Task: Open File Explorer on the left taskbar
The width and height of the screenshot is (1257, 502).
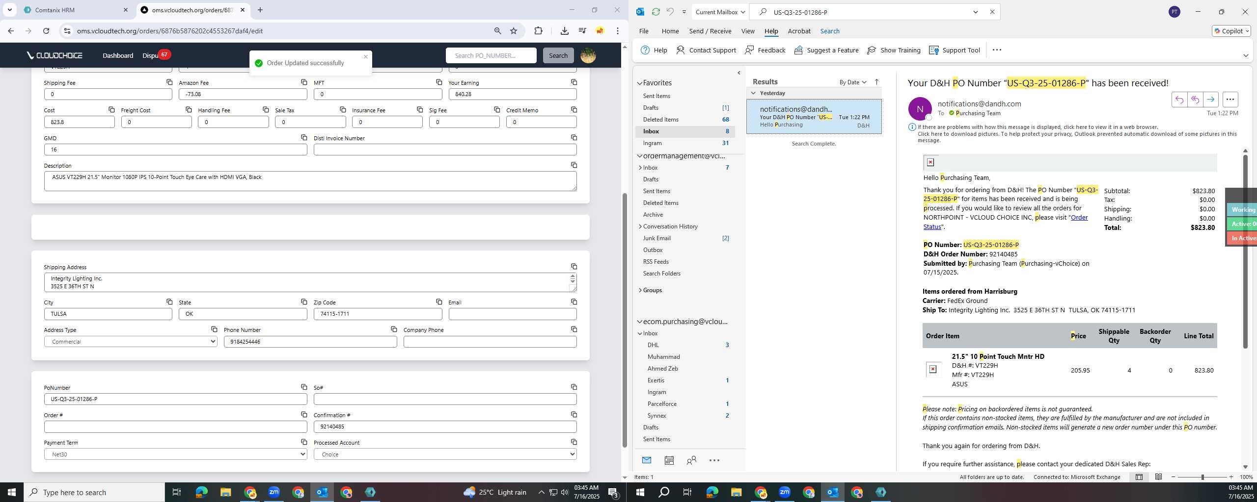Action: pyautogui.click(x=225, y=492)
